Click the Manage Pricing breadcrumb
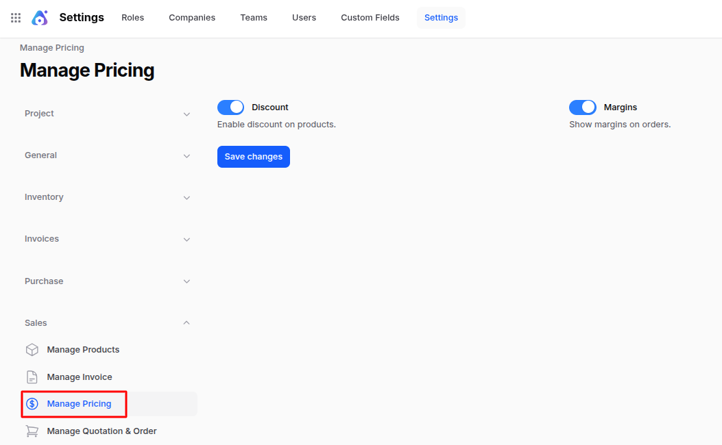The height and width of the screenshot is (445, 722). tap(51, 47)
